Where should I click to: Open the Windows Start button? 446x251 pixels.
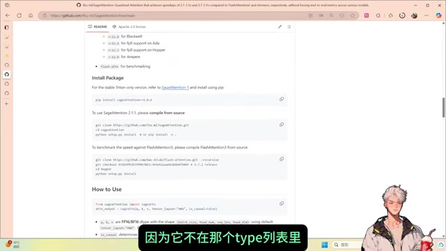[x=324, y=245]
